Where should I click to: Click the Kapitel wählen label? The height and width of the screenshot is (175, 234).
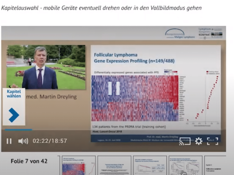[14, 94]
